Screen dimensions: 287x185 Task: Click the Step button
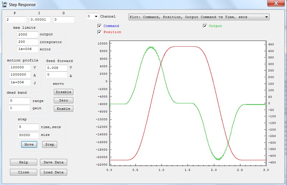[x=50, y=144]
